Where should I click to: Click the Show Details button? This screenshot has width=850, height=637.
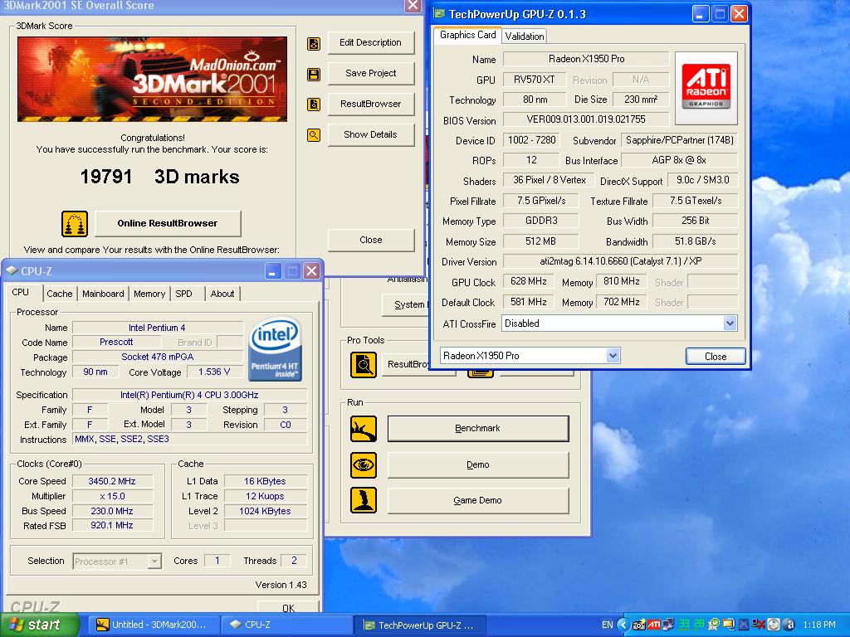click(x=371, y=134)
